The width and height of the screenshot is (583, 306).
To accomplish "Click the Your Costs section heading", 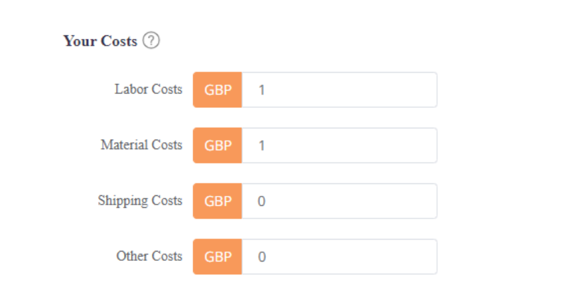I will coord(100,41).
